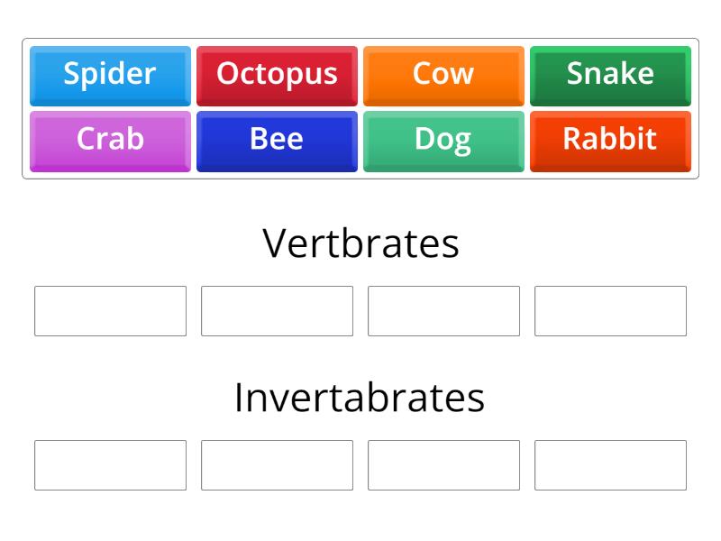The height and width of the screenshot is (541, 721).
Task: Click the second empty Vertbrates slot
Action: coord(277,311)
